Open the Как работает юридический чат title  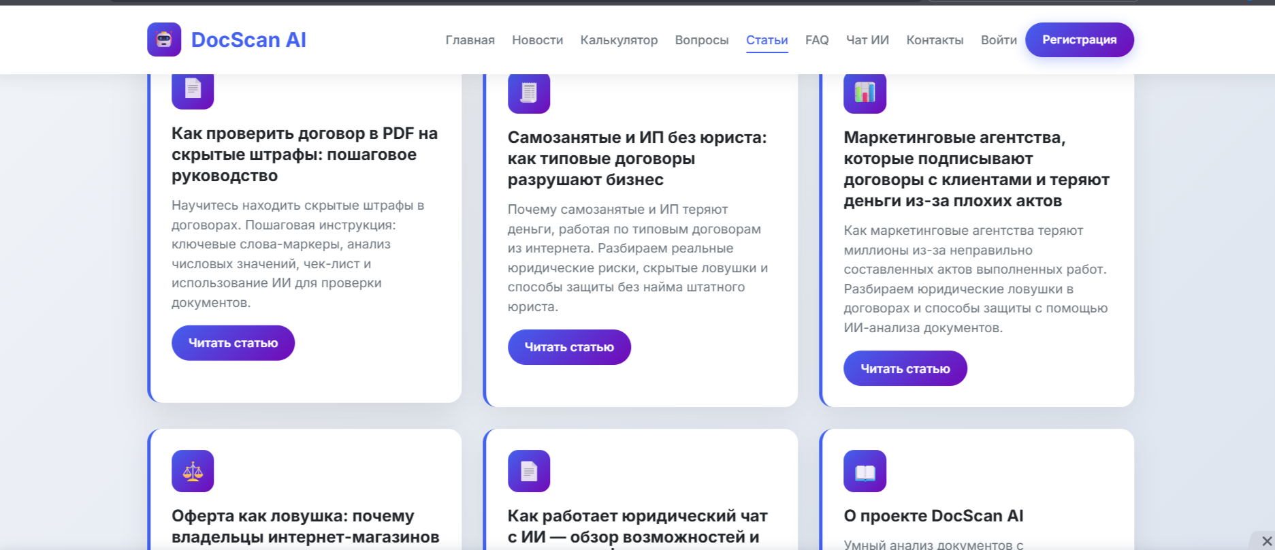(638, 527)
